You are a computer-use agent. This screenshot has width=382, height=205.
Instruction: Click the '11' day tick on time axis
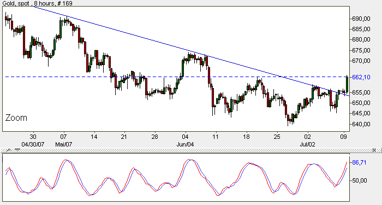pyautogui.click(x=216, y=137)
